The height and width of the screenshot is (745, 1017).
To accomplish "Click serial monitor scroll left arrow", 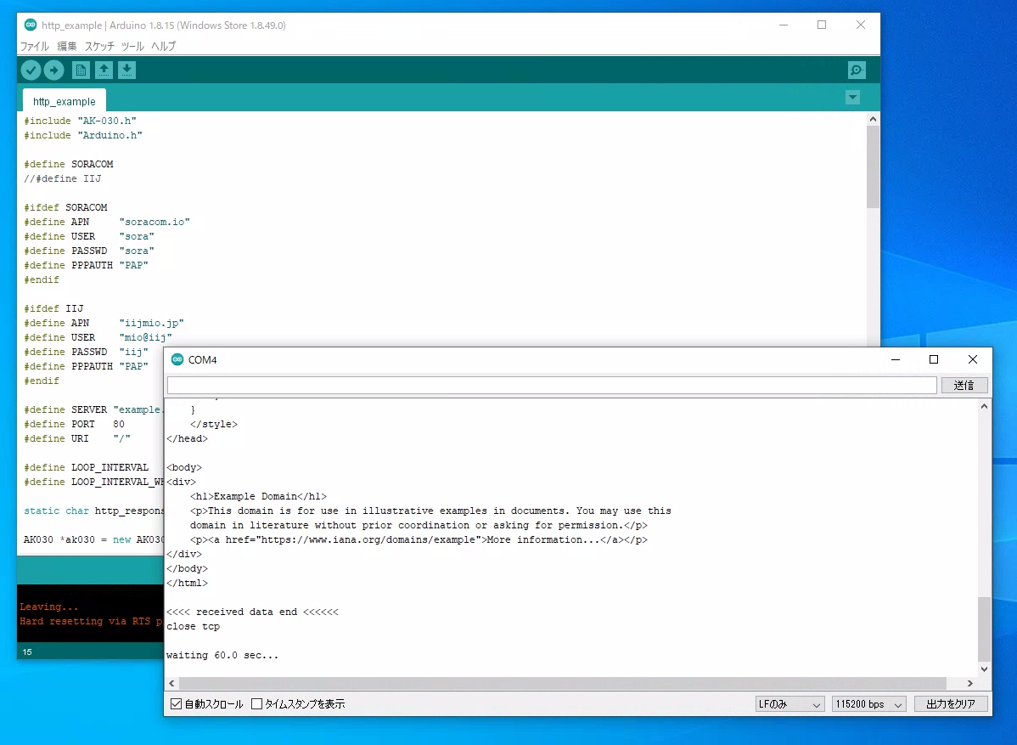I will (x=171, y=683).
